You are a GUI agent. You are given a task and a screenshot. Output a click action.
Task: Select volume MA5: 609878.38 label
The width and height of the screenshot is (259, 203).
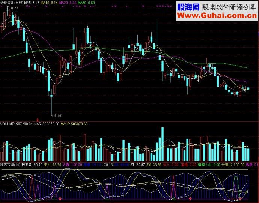coord(47,124)
